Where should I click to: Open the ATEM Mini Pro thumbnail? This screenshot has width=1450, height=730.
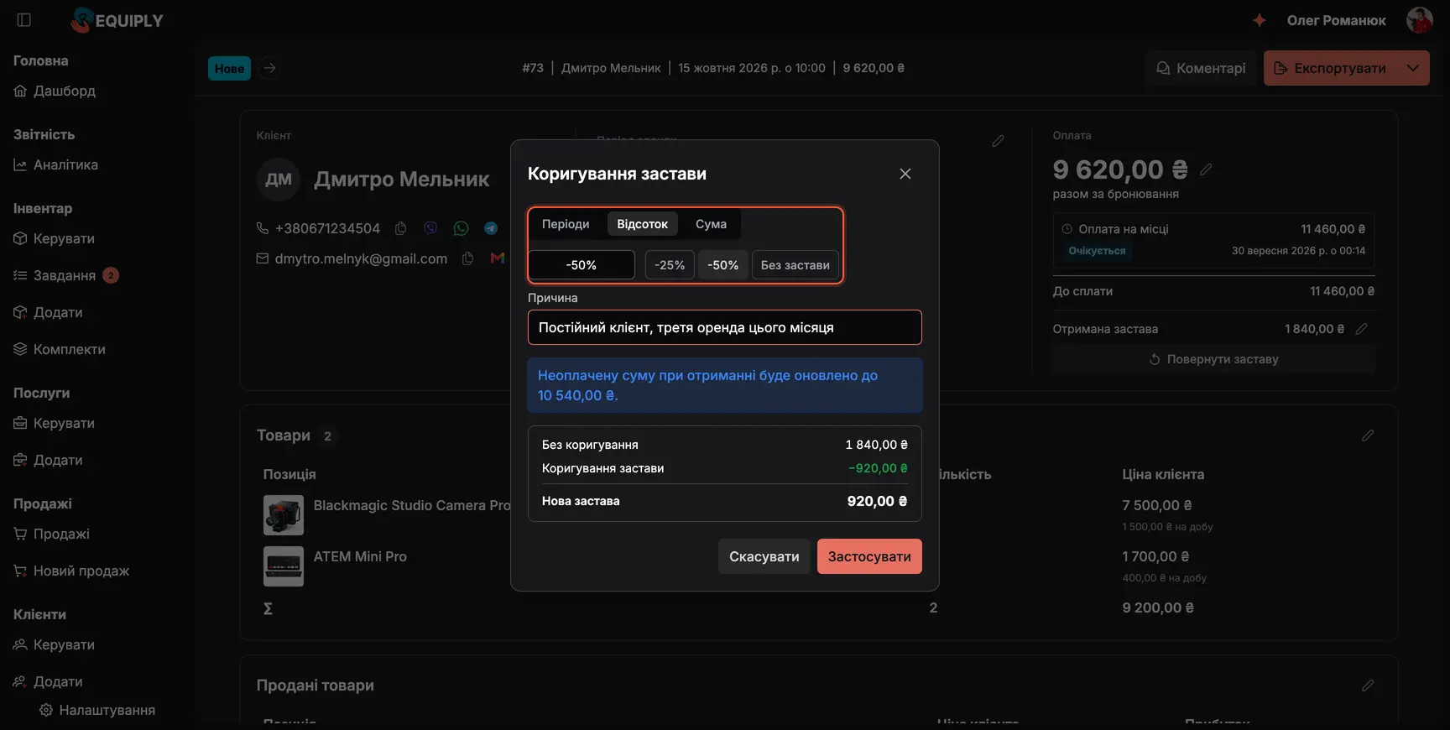point(284,566)
